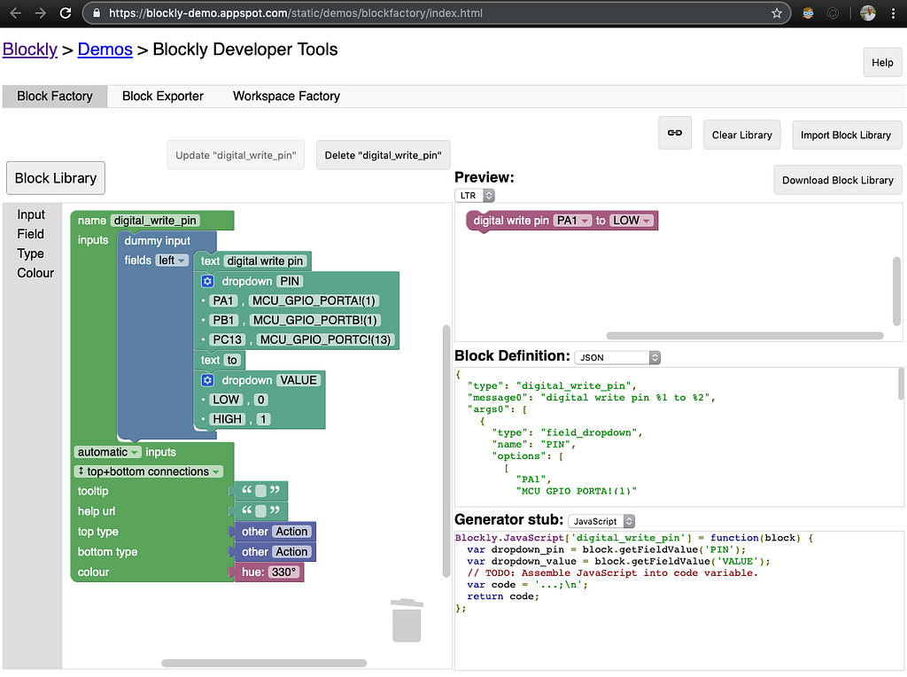907x677 pixels.
Task: Click the browser forward arrow
Action: coord(40,12)
